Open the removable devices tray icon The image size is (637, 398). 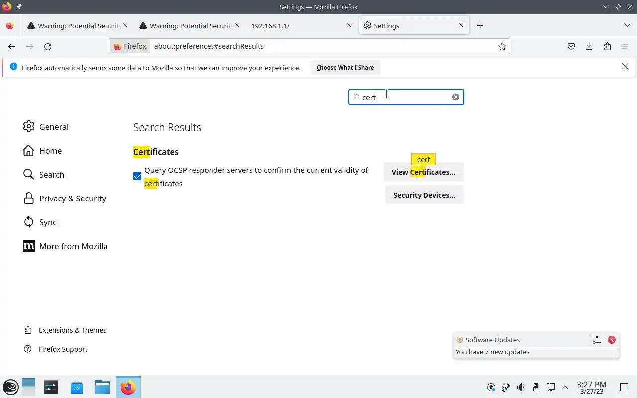pos(536,387)
